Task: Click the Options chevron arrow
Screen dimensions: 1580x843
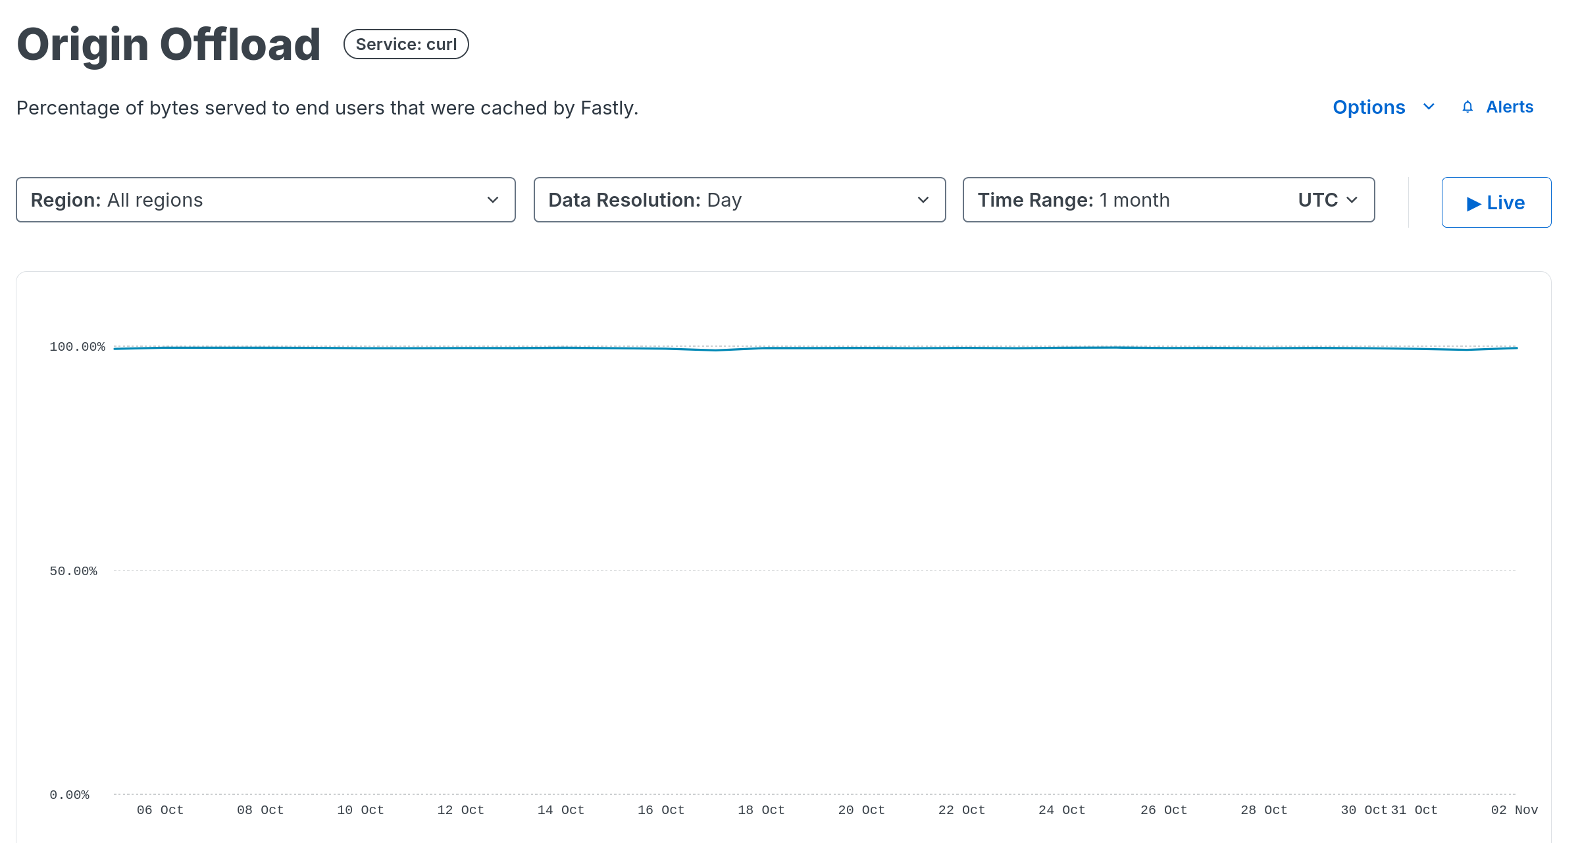Action: point(1429,107)
